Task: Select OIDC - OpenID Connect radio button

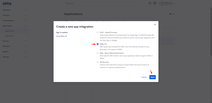Action: pos(98,32)
